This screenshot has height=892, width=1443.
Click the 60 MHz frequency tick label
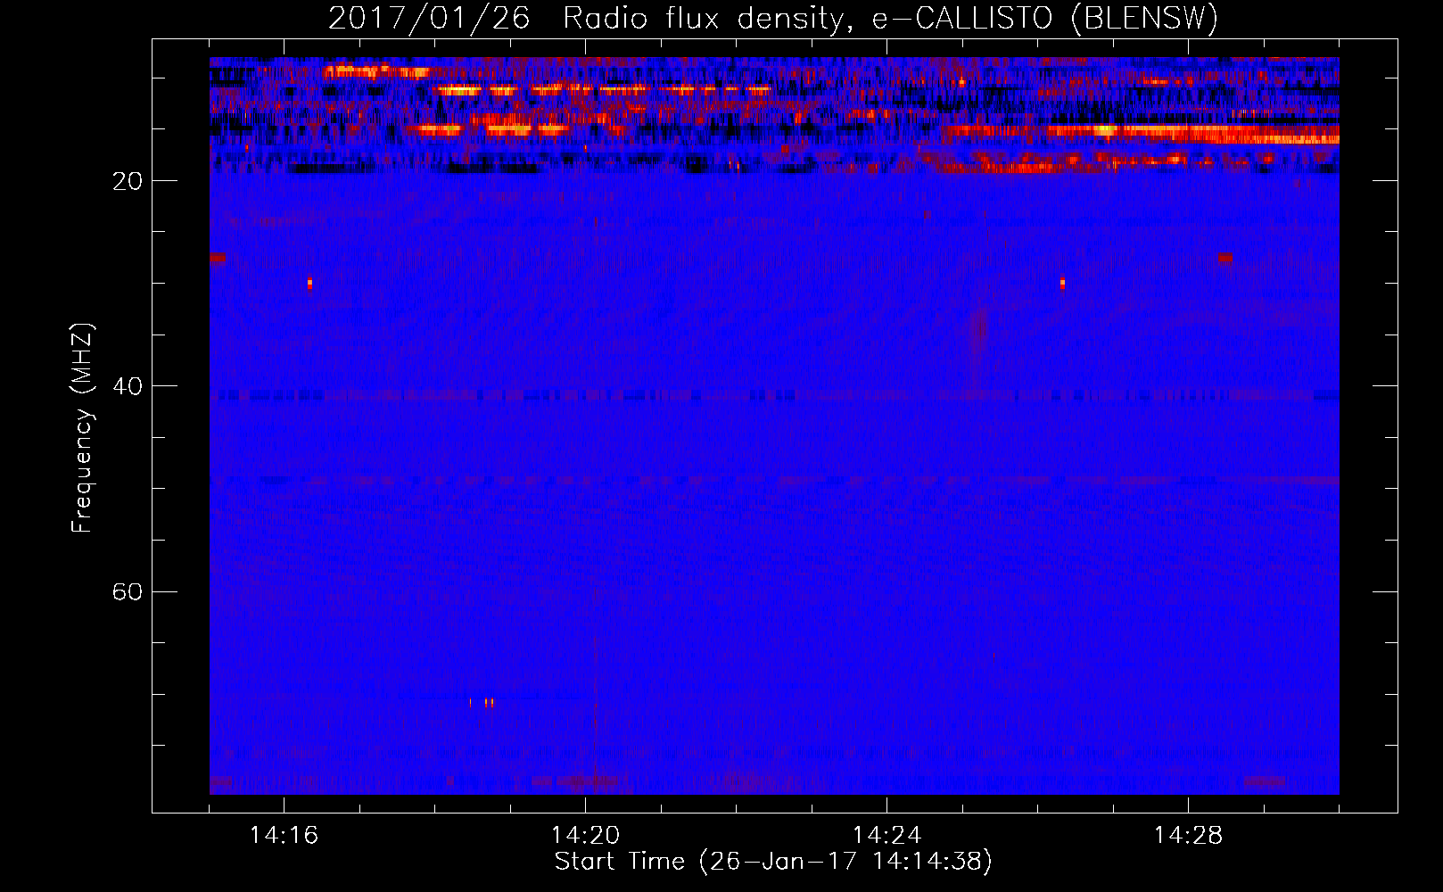point(128,591)
